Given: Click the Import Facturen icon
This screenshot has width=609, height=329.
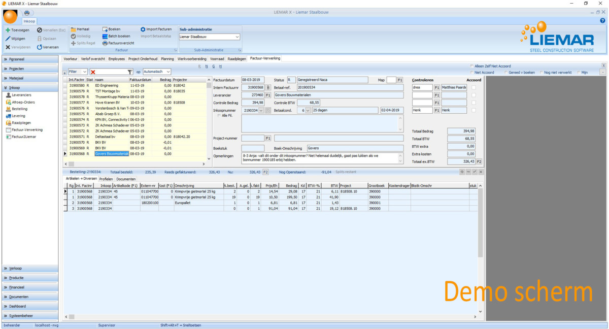Looking at the screenshot, I should coord(143,29).
